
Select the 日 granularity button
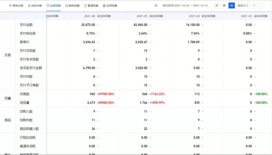[x=217, y=6]
